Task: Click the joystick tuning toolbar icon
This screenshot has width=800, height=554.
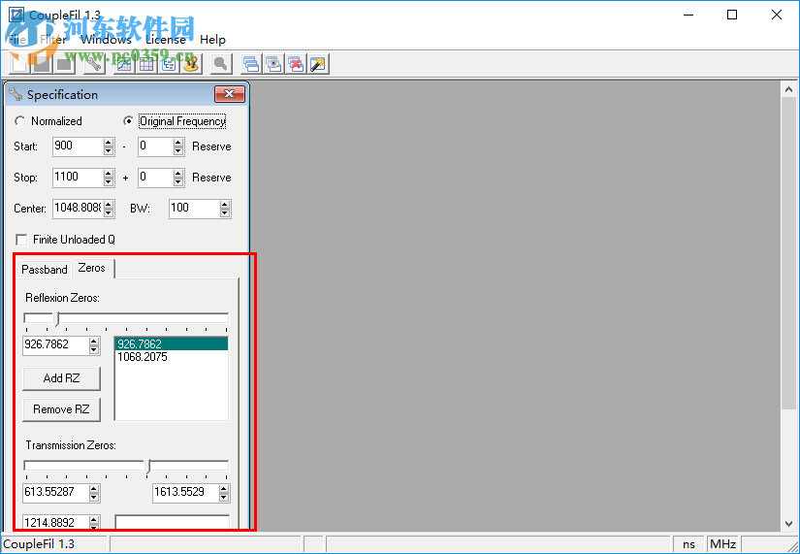Action: coord(191,64)
